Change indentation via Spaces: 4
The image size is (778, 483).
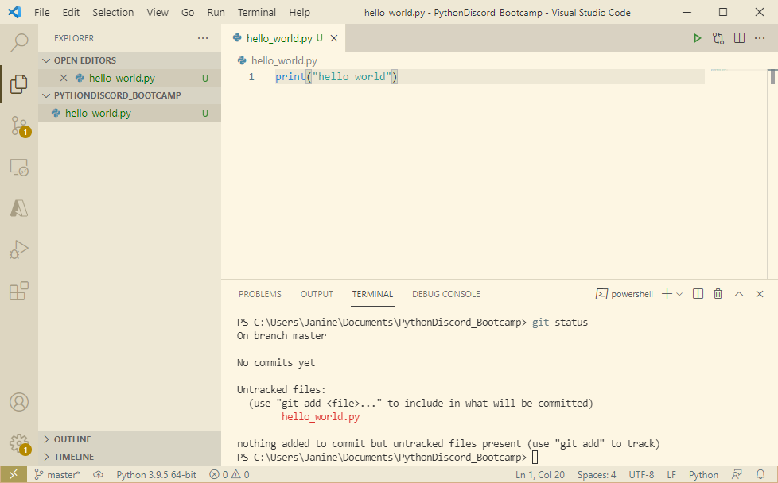(x=597, y=474)
